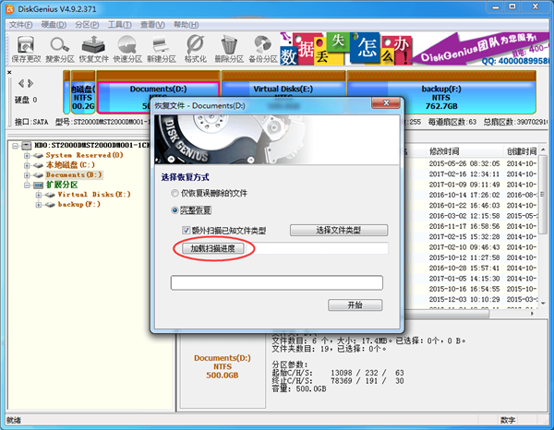
Task: Click the recovery progress bar in dialog
Action: point(277,282)
